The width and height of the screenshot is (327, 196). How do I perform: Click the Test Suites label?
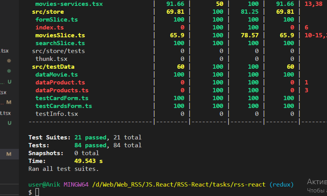(x=50, y=137)
